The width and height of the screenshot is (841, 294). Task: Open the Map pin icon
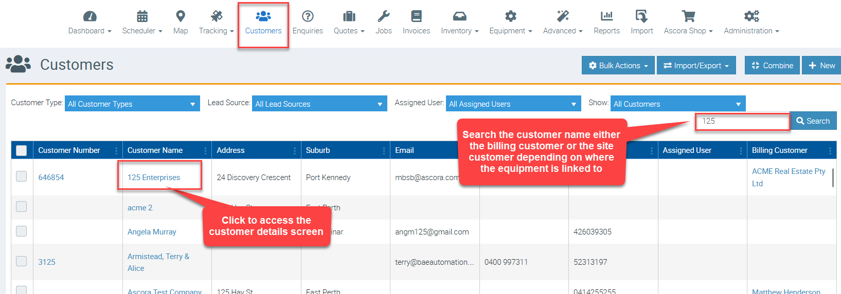[x=181, y=16]
